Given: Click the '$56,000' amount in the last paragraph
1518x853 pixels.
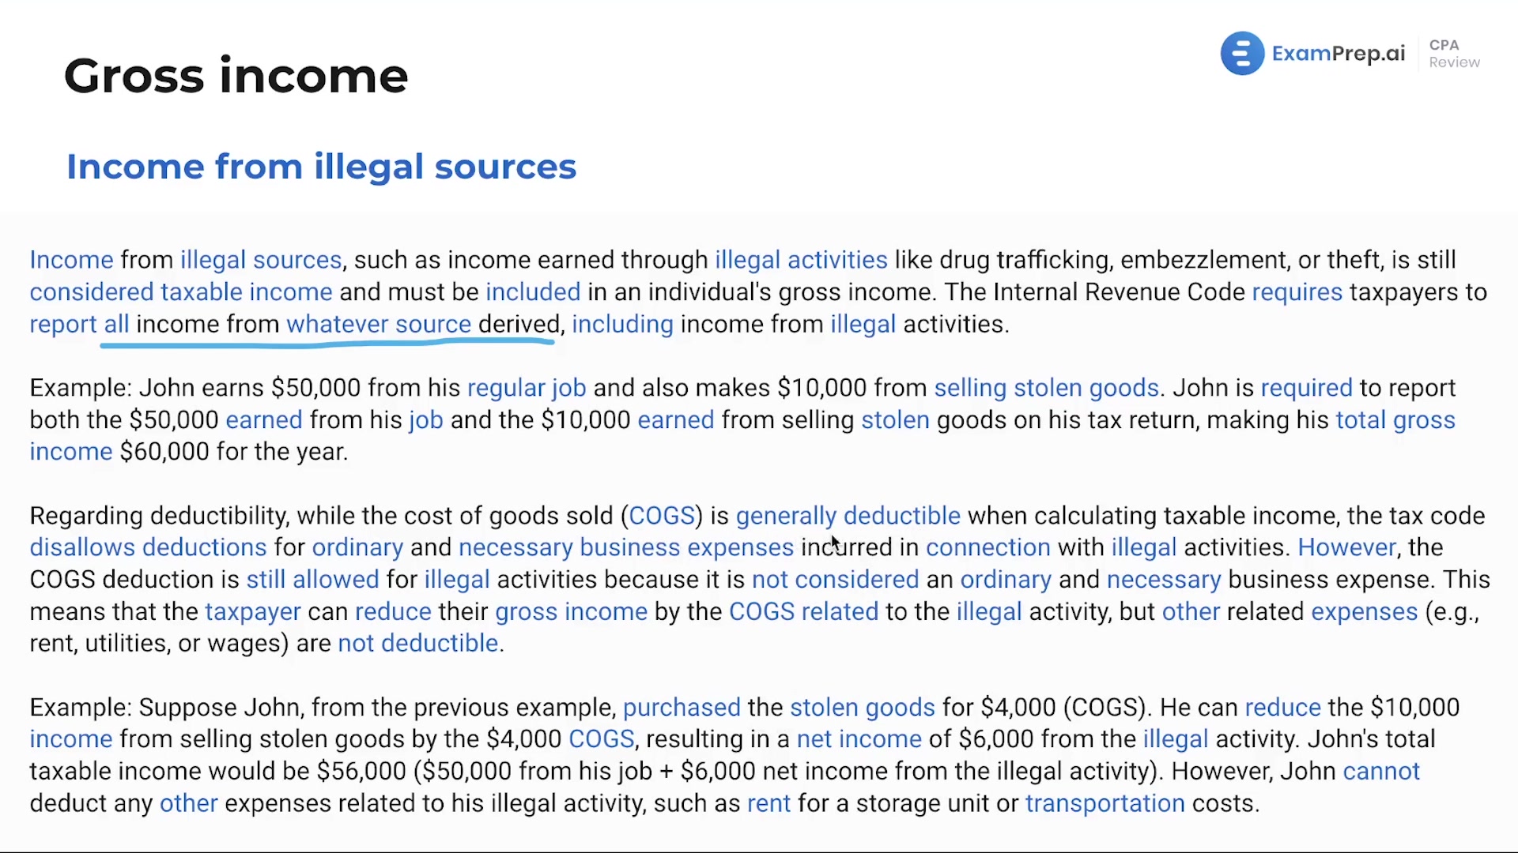Looking at the screenshot, I should (361, 771).
